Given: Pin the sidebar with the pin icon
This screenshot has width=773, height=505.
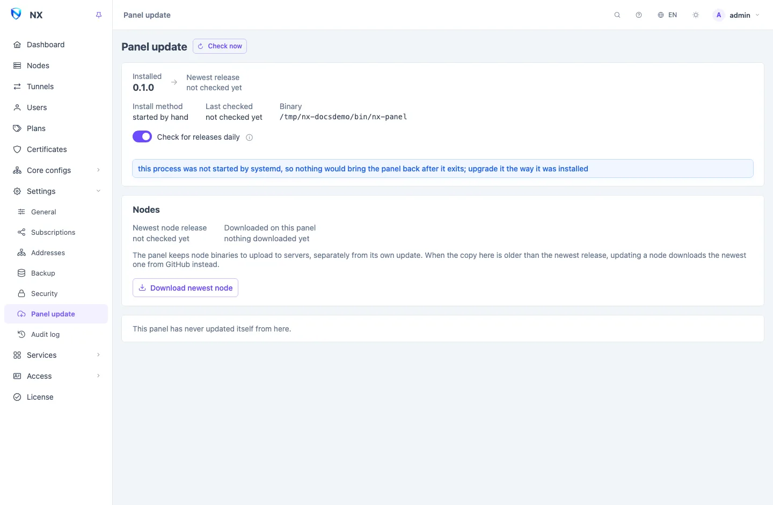Looking at the screenshot, I should [x=99, y=15].
